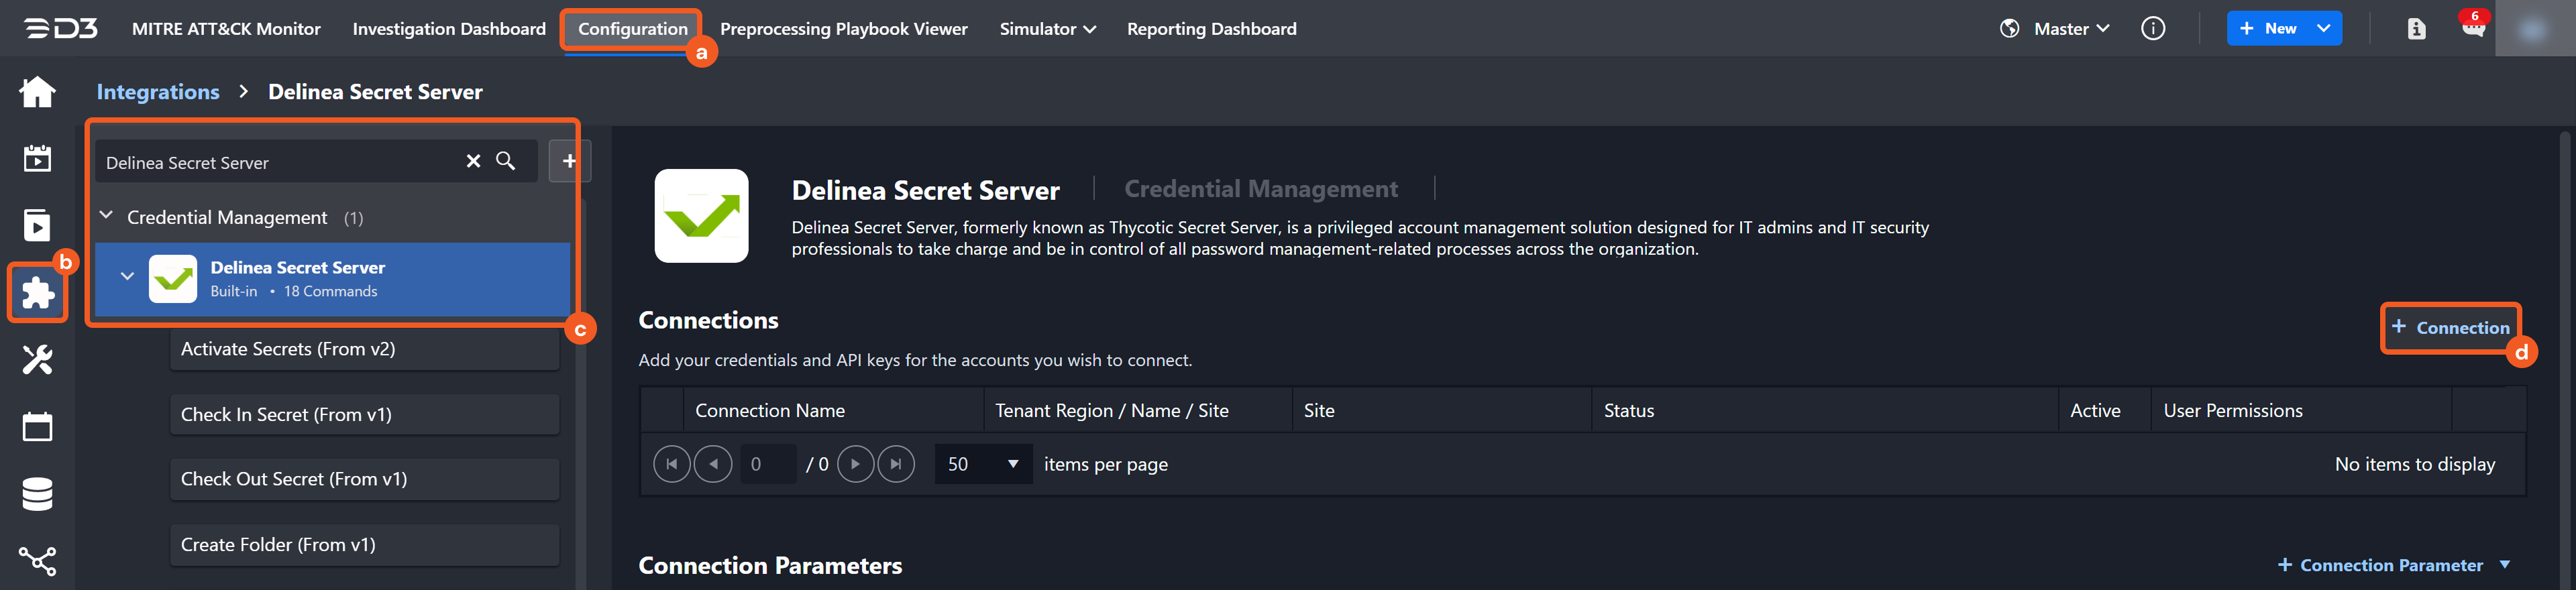The image size is (2576, 590).
Task: Click the + Connection button
Action: [2450, 328]
